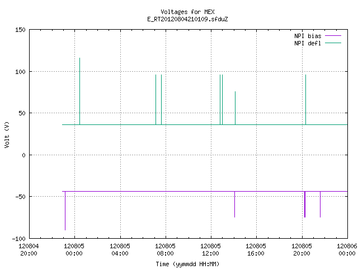Click the y-axis tick label 100
358x269 pixels.
[20, 72]
